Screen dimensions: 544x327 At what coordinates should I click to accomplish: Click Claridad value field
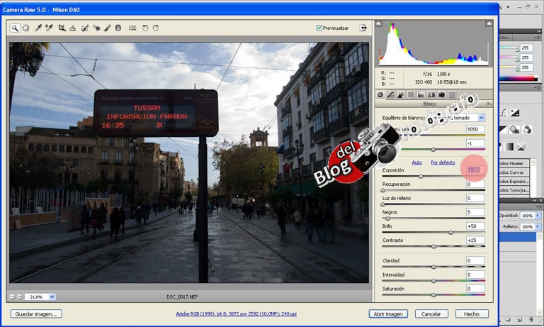pos(475,260)
